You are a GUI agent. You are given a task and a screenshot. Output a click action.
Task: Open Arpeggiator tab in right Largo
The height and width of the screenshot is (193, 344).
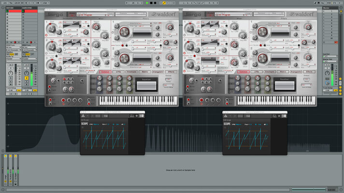(296, 72)
